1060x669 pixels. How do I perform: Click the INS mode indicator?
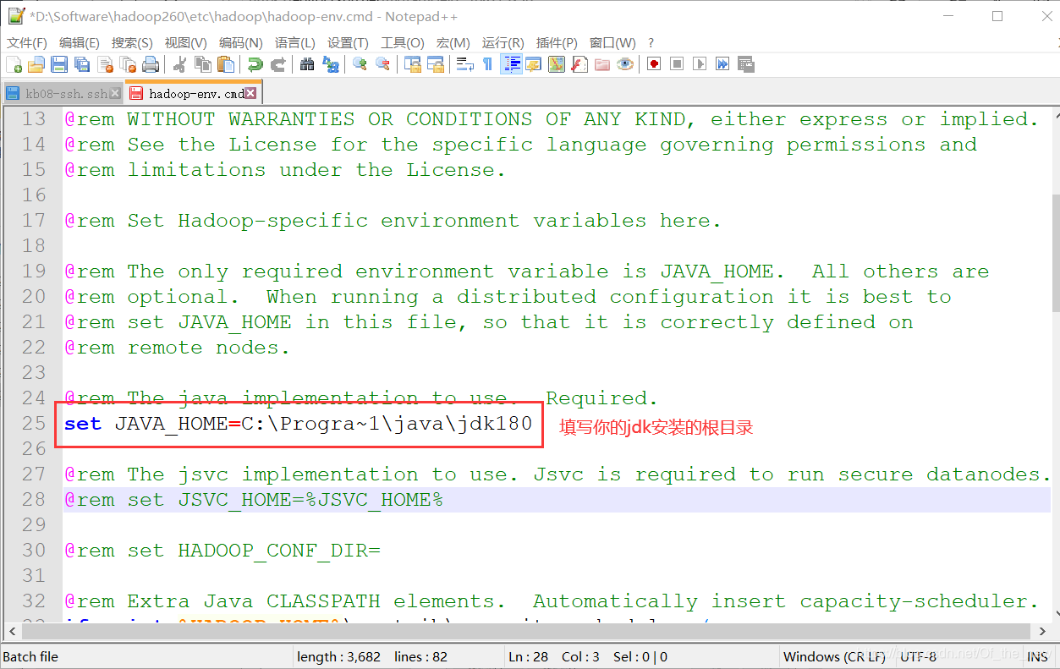1037,656
